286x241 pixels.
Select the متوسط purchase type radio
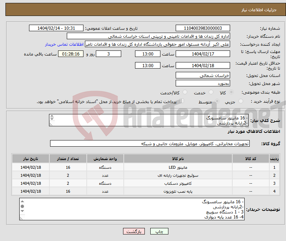[x=217, y=101]
